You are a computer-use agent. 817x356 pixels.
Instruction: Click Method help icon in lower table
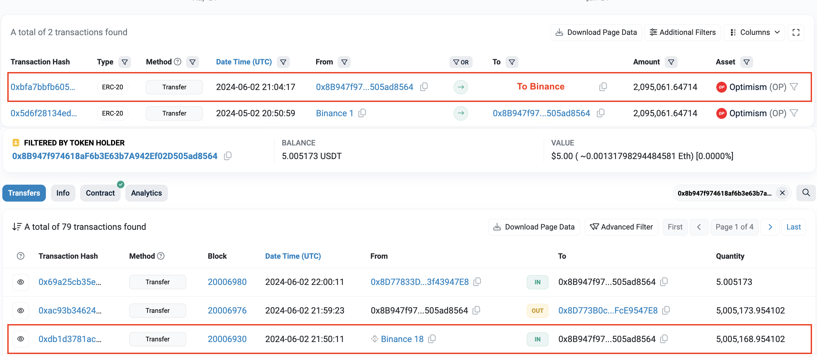(161, 256)
